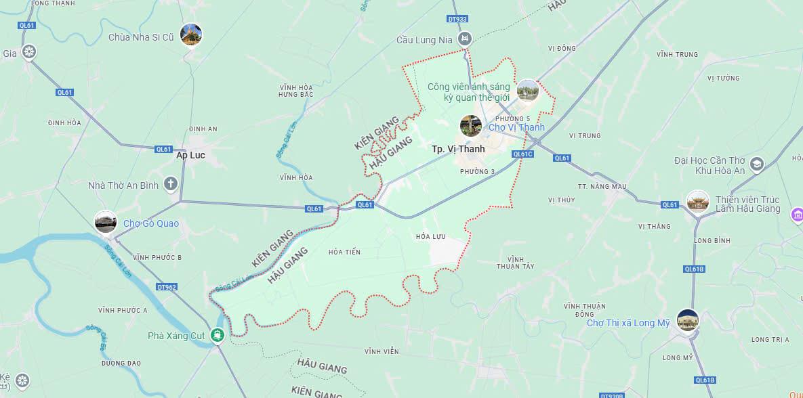803x398 pixels.
Task: Select the Cầu Lung Nia bridge marker
Action: point(465,38)
